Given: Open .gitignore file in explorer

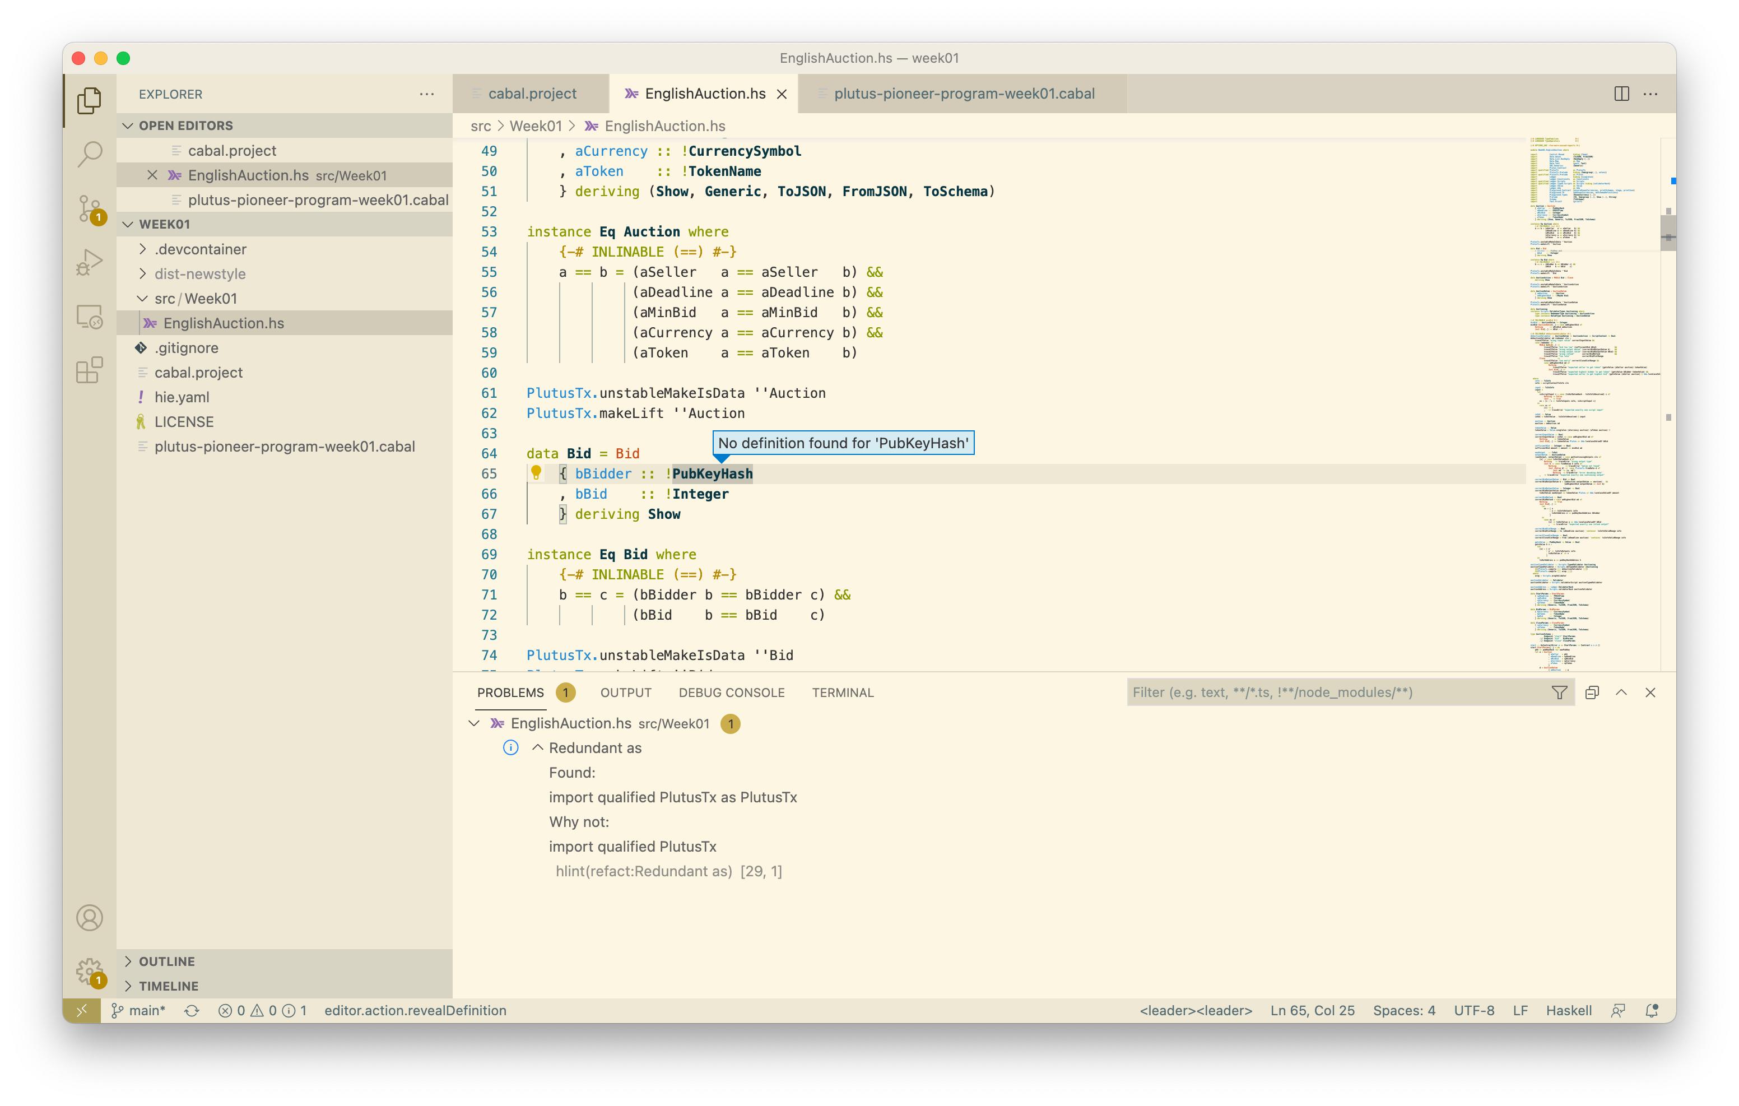Looking at the screenshot, I should 285,347.
